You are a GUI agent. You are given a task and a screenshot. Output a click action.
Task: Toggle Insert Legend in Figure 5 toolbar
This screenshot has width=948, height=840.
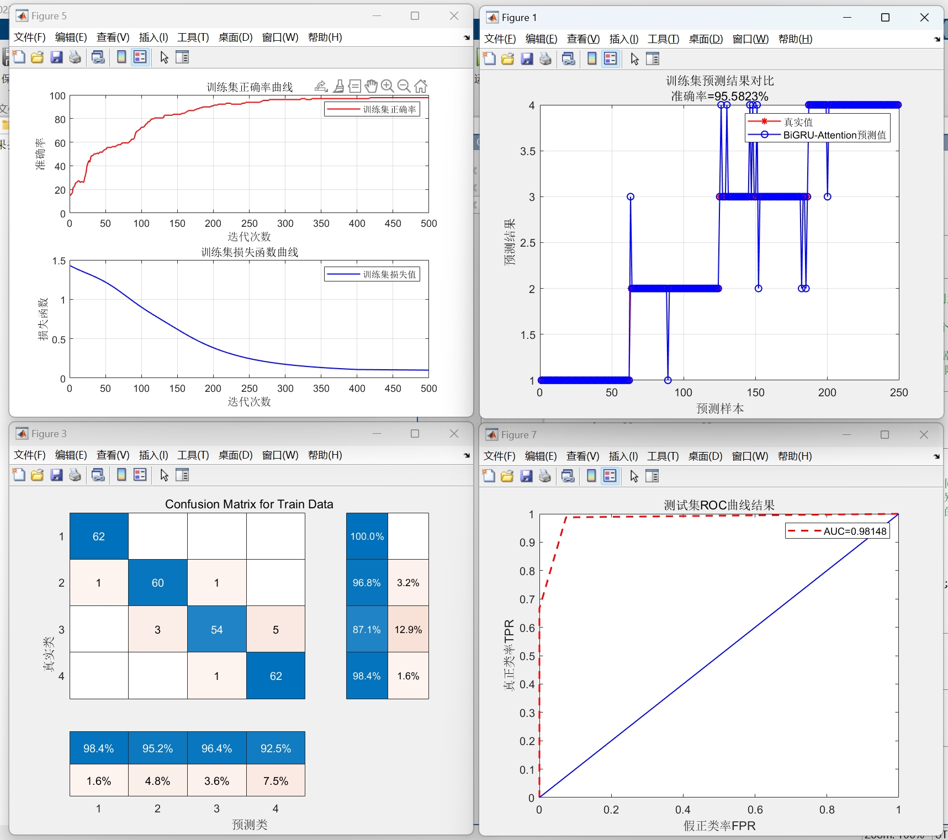tap(140, 57)
